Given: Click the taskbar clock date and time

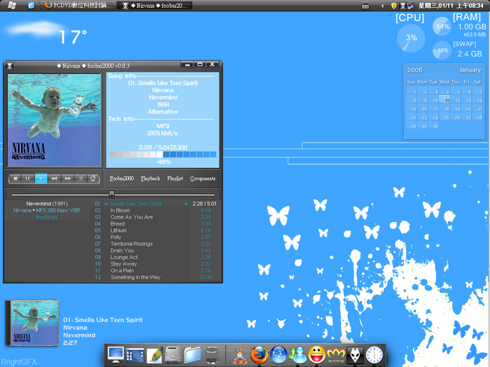Looking at the screenshot, I should (451, 6).
